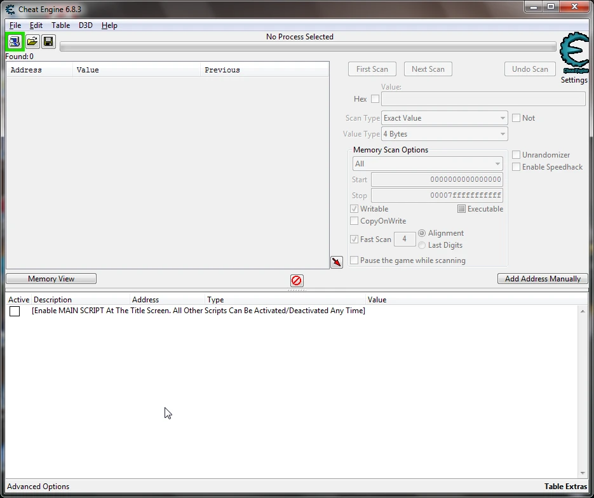Click the Memory View button

51,278
